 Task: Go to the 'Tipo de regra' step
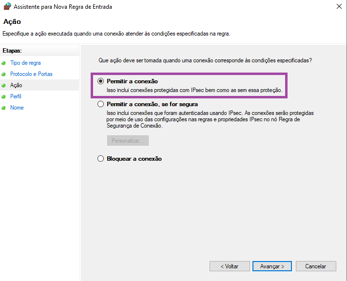click(25, 63)
